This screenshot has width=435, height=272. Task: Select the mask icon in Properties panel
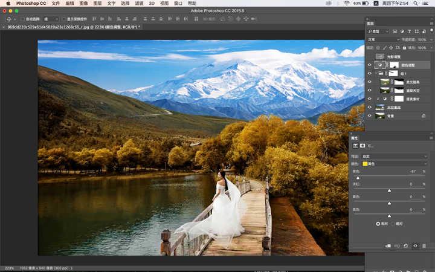click(362, 146)
